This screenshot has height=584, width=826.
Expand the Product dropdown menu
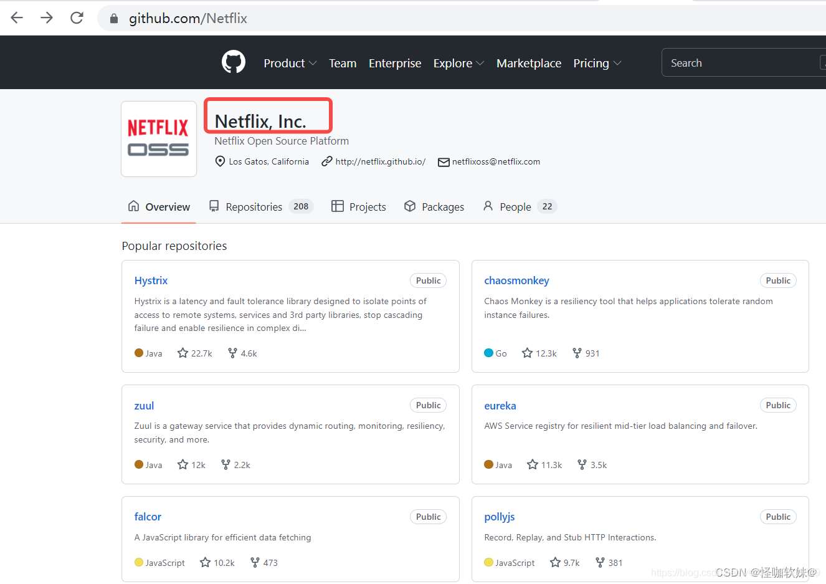tap(290, 63)
